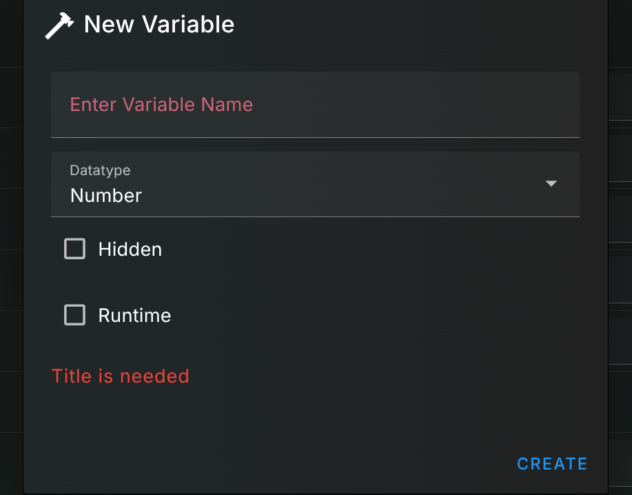Screen dimensions: 632x495
Task: Click the underline beneath the variable name field
Action: pyautogui.click(x=314, y=137)
